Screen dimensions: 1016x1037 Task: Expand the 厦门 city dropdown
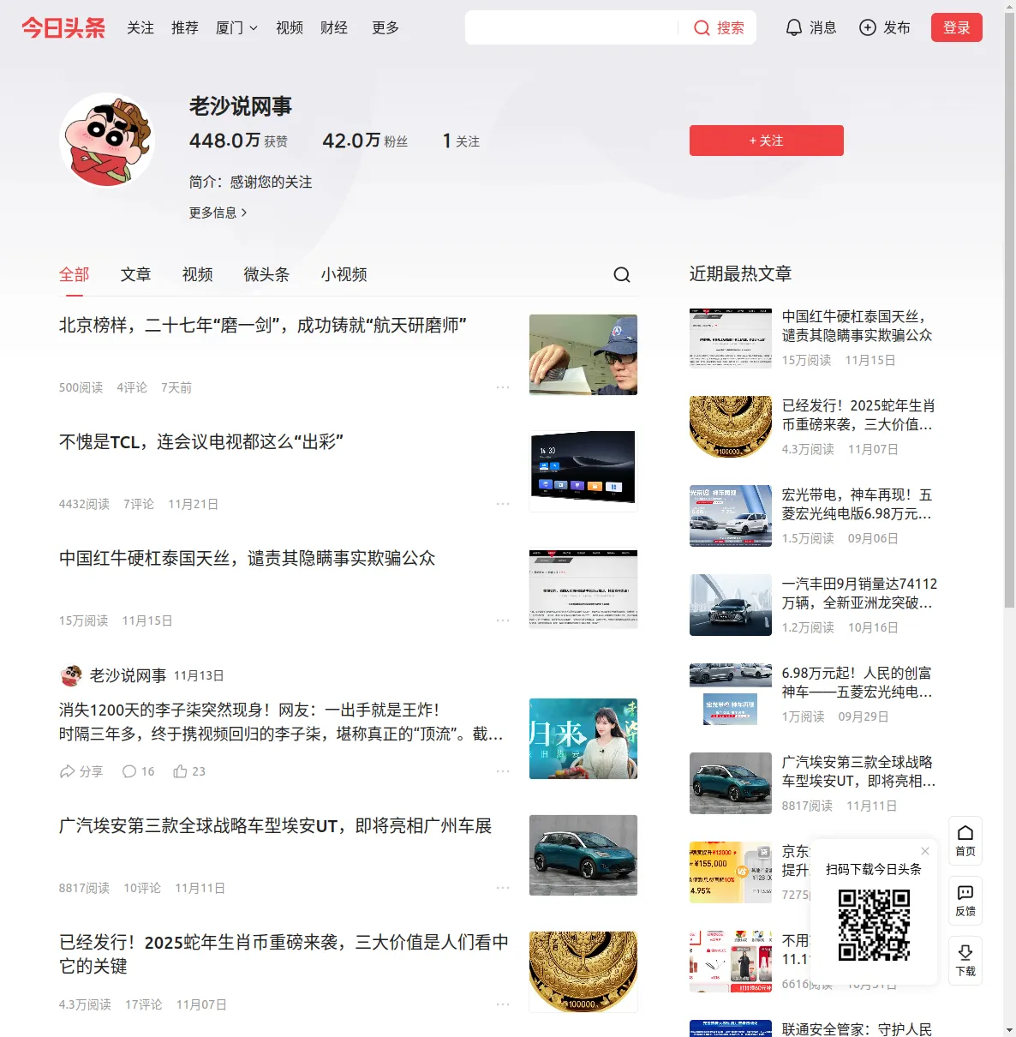click(236, 27)
